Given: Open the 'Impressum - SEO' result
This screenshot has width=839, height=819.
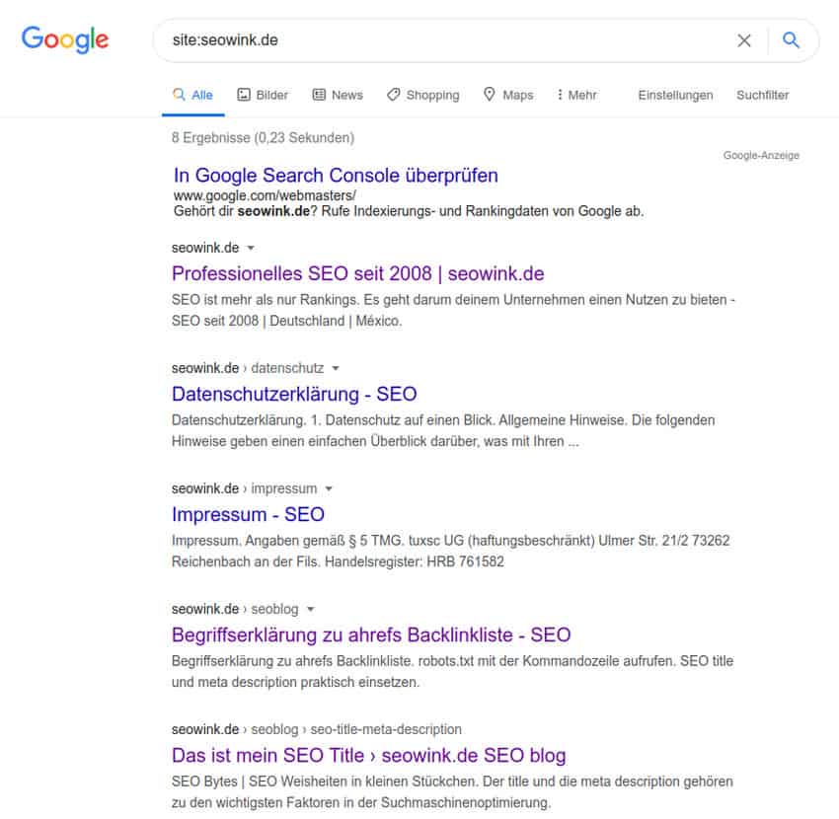Looking at the screenshot, I should pyautogui.click(x=248, y=515).
